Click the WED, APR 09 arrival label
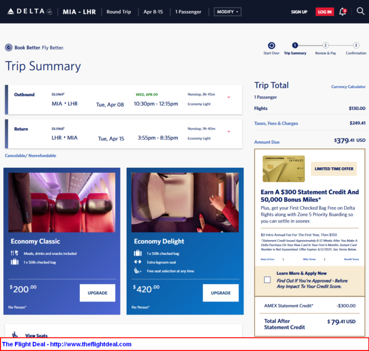 point(146,94)
